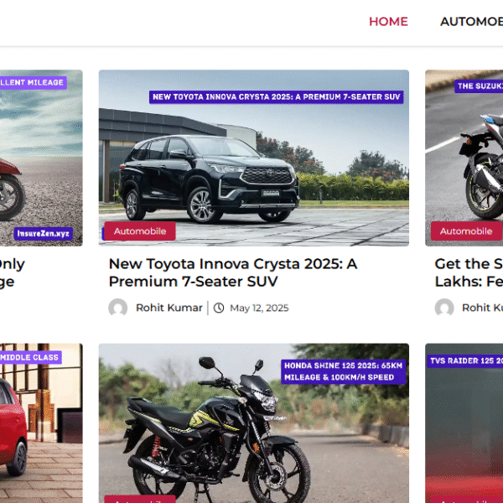Click the Automobile tag on Toyota Innova card
This screenshot has height=503, width=503.
tap(140, 231)
